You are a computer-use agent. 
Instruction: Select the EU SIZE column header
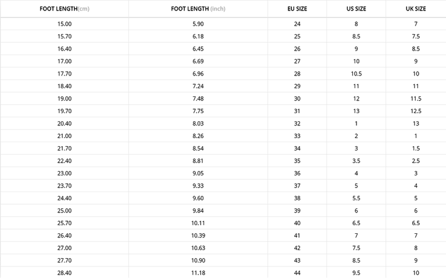[x=297, y=9]
